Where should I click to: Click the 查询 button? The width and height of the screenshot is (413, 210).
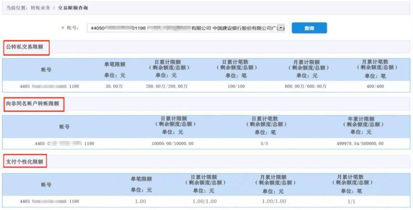point(309,28)
